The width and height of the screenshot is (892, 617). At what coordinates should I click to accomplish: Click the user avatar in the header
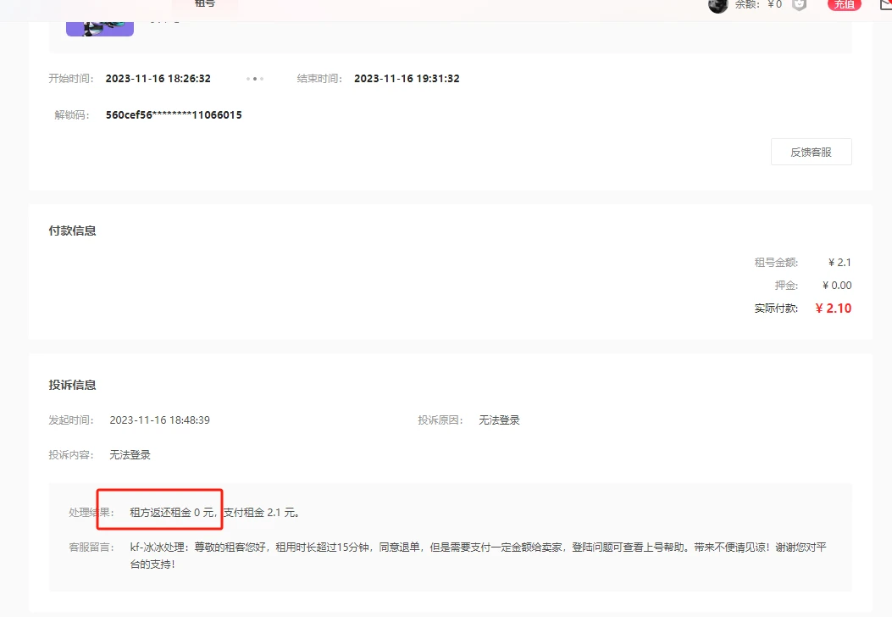(717, 5)
